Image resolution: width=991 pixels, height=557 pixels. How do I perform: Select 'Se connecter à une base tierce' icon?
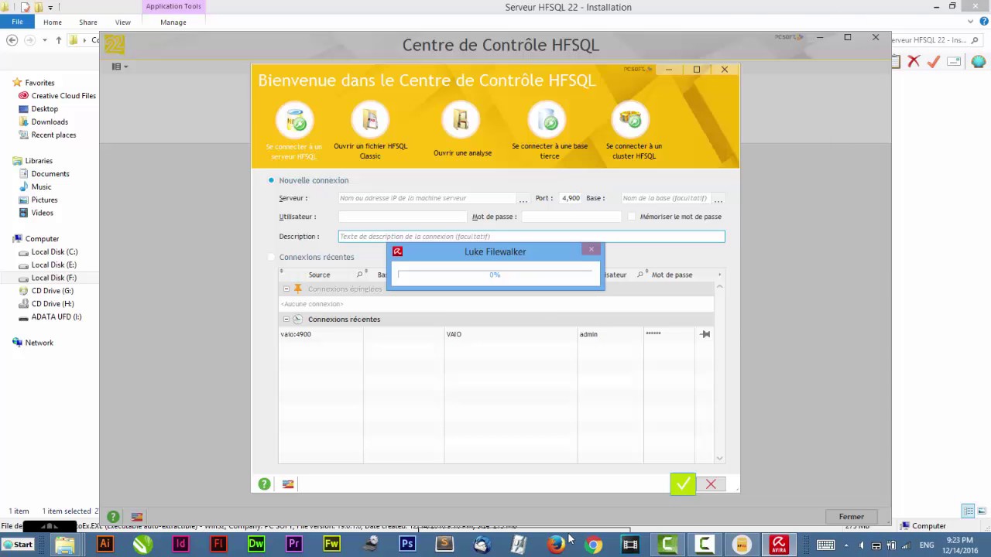(x=549, y=120)
